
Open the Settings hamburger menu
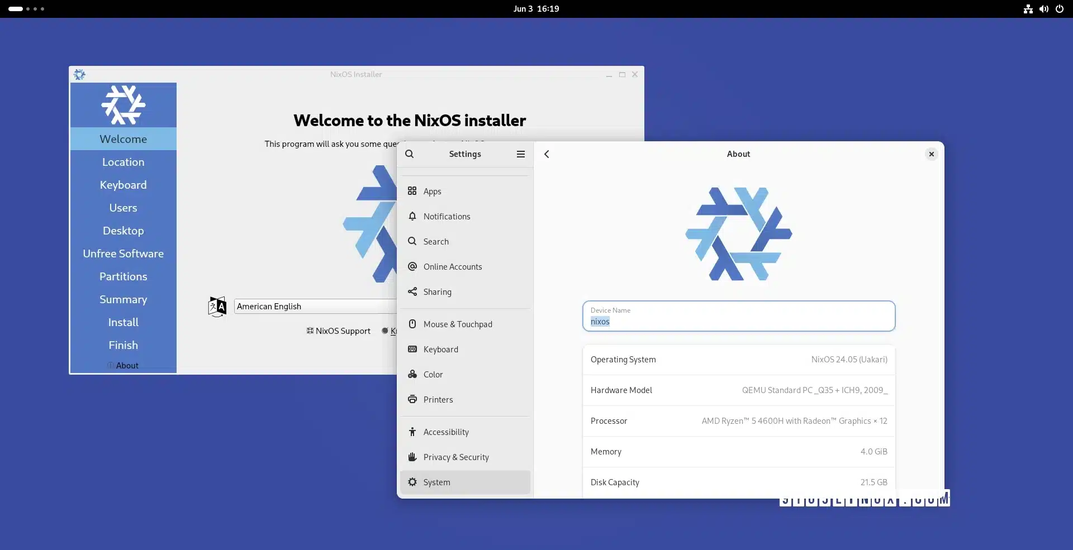520,154
